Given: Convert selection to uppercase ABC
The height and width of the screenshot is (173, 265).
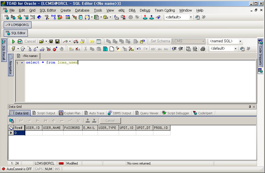Looking at the screenshot, I should tap(153, 49).
